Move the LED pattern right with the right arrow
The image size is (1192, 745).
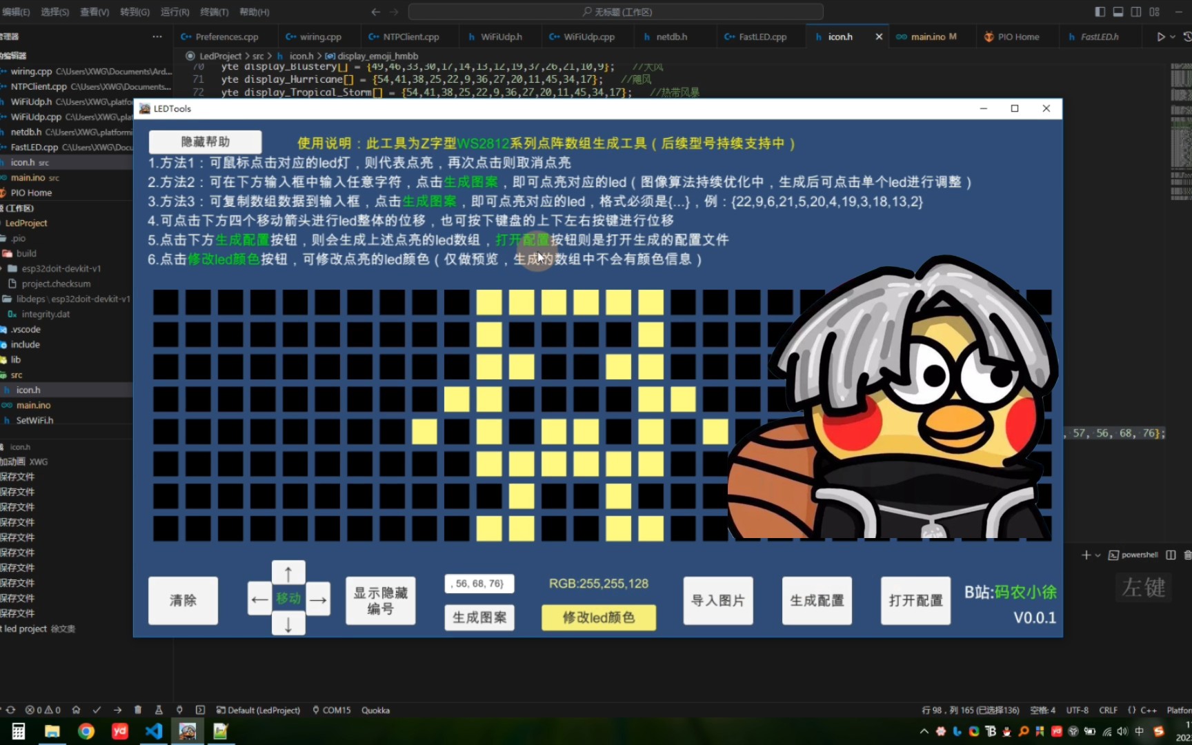click(318, 599)
